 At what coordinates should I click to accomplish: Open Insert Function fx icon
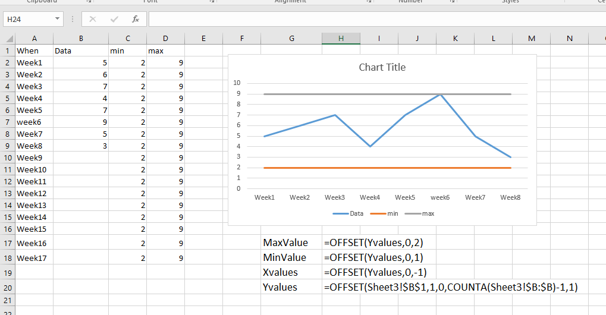(x=135, y=19)
